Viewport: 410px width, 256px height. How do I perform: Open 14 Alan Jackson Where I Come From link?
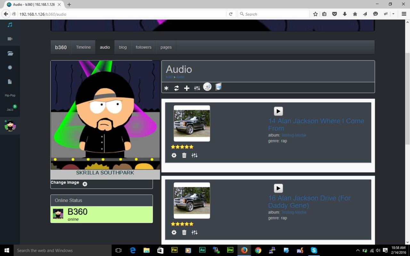pos(316,124)
